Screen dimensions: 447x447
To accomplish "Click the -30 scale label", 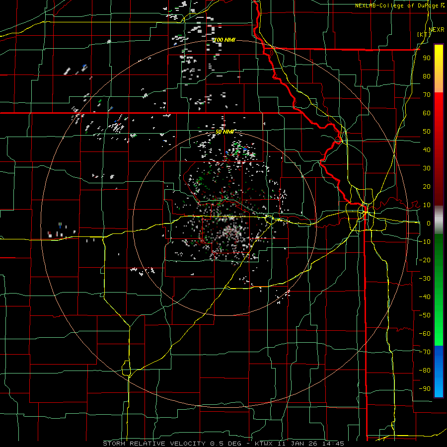I will click(425, 279).
